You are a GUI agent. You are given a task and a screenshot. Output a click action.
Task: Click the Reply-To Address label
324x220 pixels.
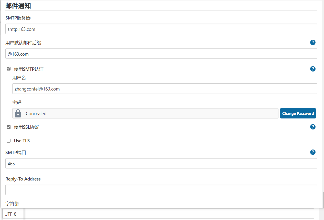pyautogui.click(x=23, y=179)
